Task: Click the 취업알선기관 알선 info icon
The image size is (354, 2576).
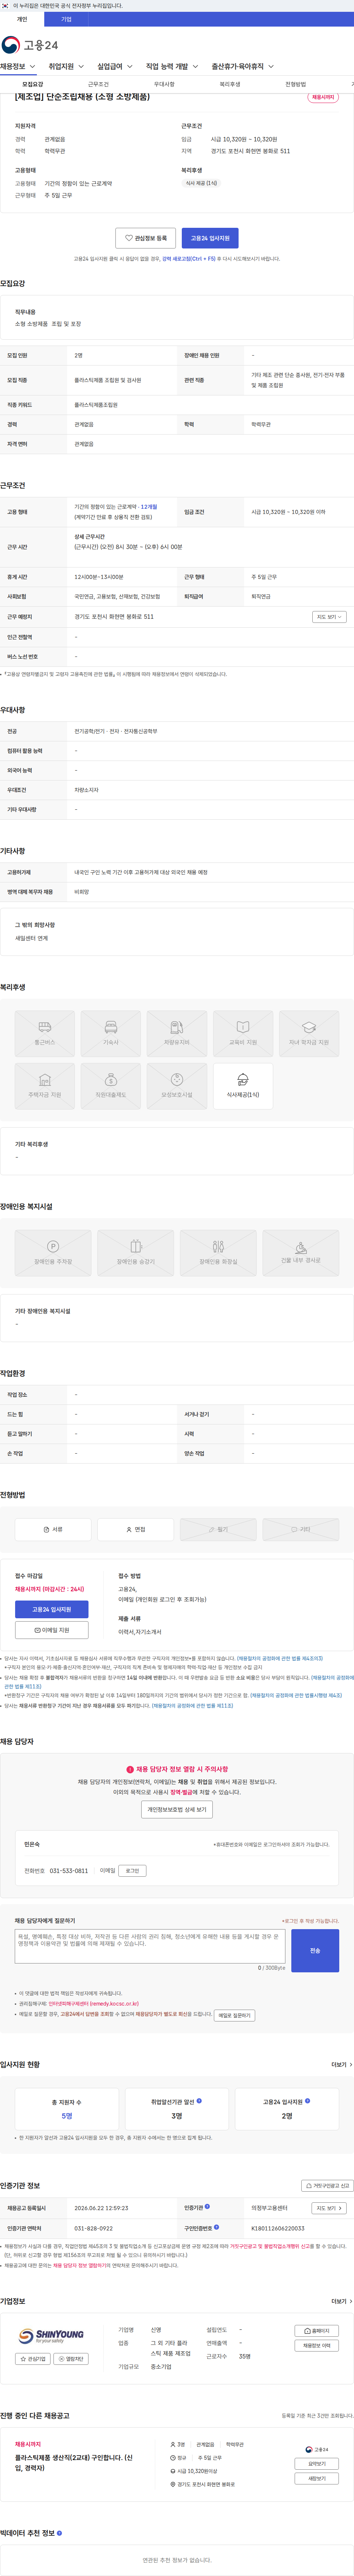Action: [199, 2101]
